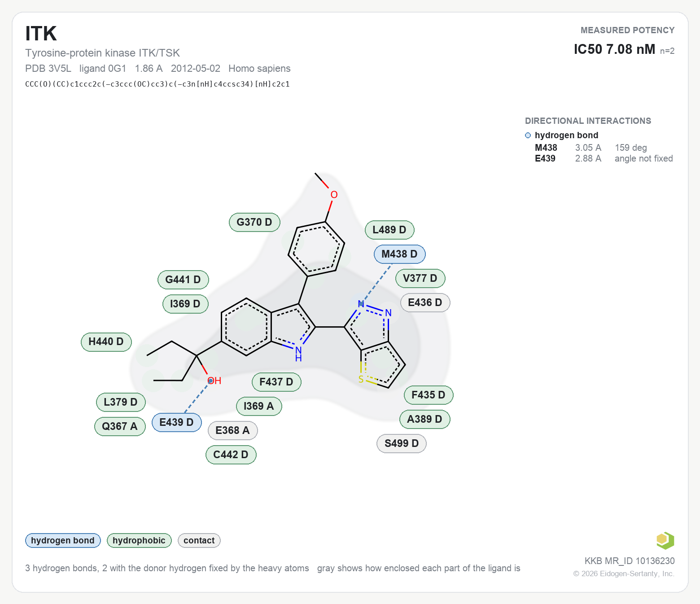The width and height of the screenshot is (700, 604).
Task: Click the L379 D residue label
Action: tap(121, 402)
